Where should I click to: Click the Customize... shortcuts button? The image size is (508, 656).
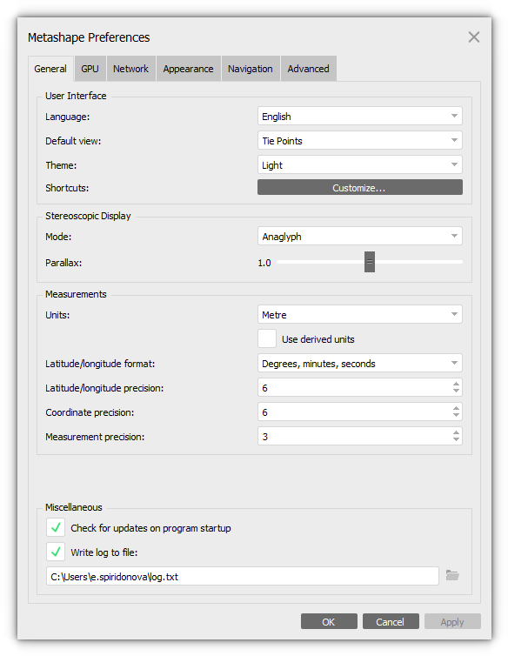tap(360, 187)
